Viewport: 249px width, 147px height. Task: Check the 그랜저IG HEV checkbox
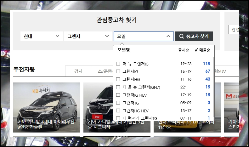point(118,95)
